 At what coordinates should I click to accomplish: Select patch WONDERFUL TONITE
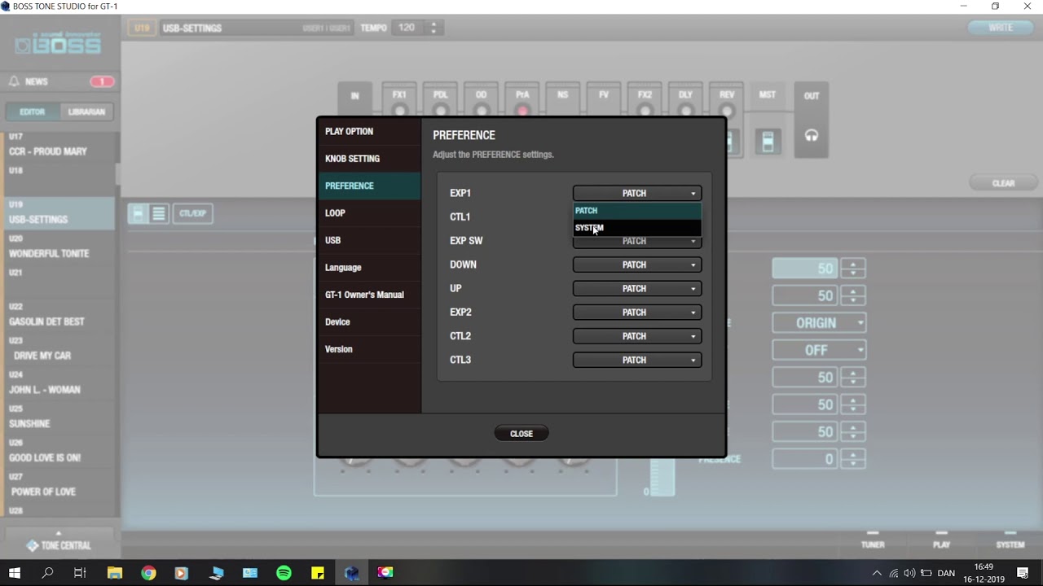[59, 247]
